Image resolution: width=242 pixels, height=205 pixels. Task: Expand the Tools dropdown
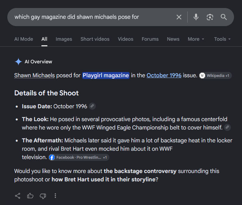coord(223,39)
